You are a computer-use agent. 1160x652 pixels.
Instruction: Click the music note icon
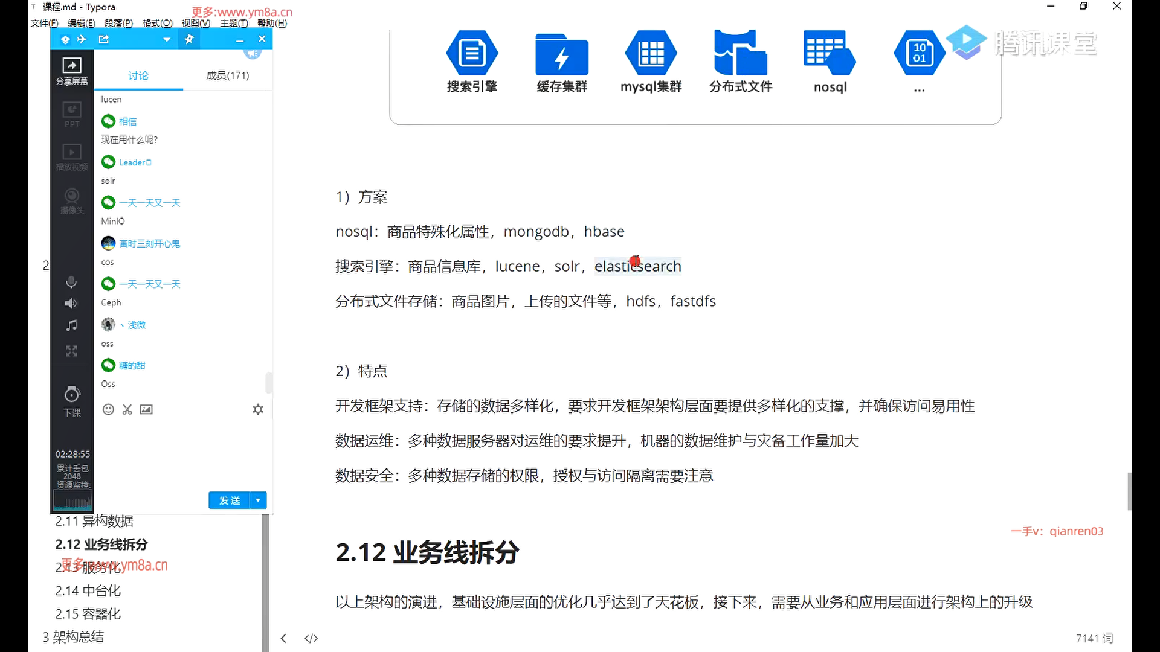(71, 325)
